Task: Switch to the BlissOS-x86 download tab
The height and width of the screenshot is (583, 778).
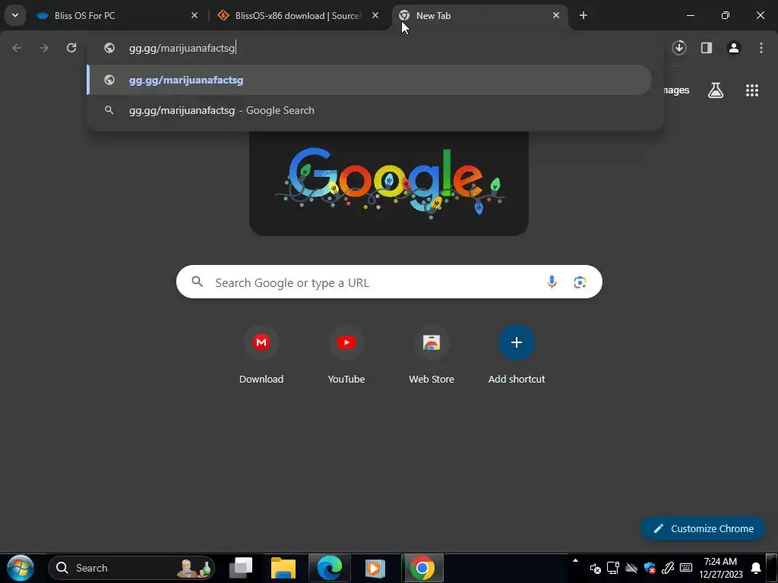Action: coord(298,15)
